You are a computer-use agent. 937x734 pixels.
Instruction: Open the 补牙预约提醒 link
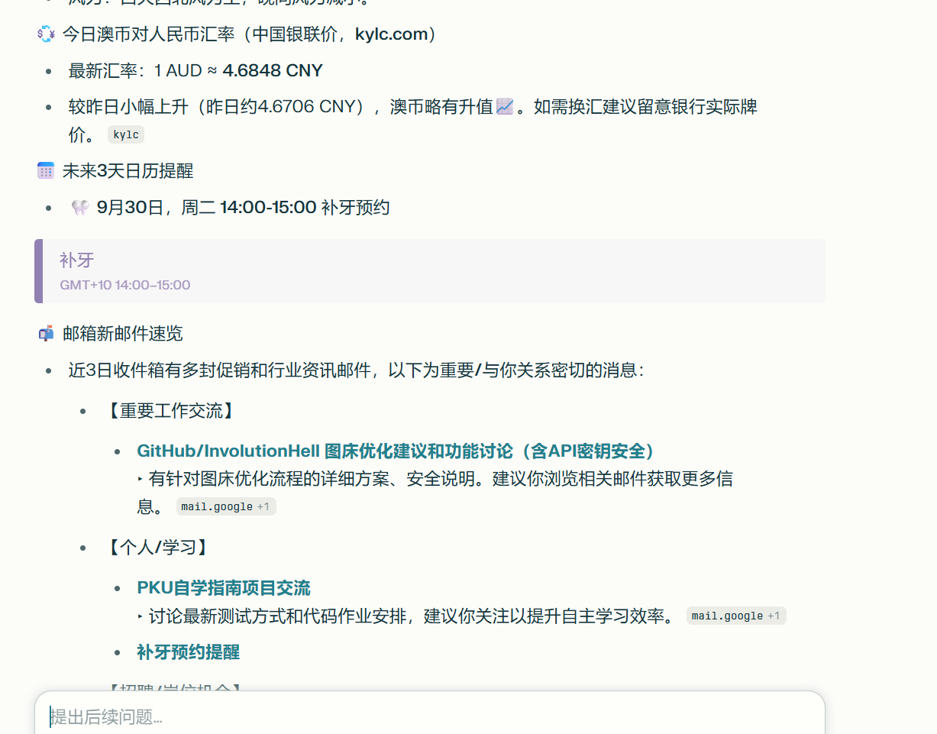(189, 652)
